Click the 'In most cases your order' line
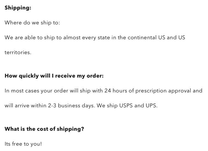 pos(103,91)
